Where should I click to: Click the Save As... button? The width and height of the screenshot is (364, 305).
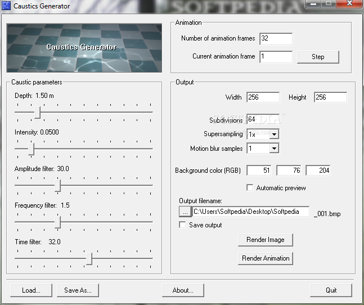click(x=78, y=290)
